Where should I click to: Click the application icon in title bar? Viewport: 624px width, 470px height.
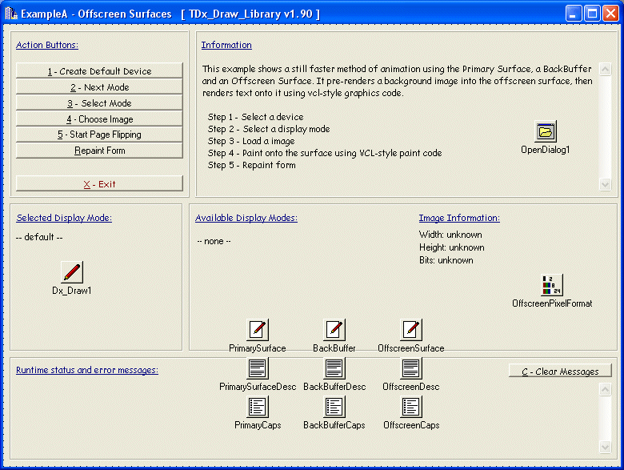(x=10, y=14)
